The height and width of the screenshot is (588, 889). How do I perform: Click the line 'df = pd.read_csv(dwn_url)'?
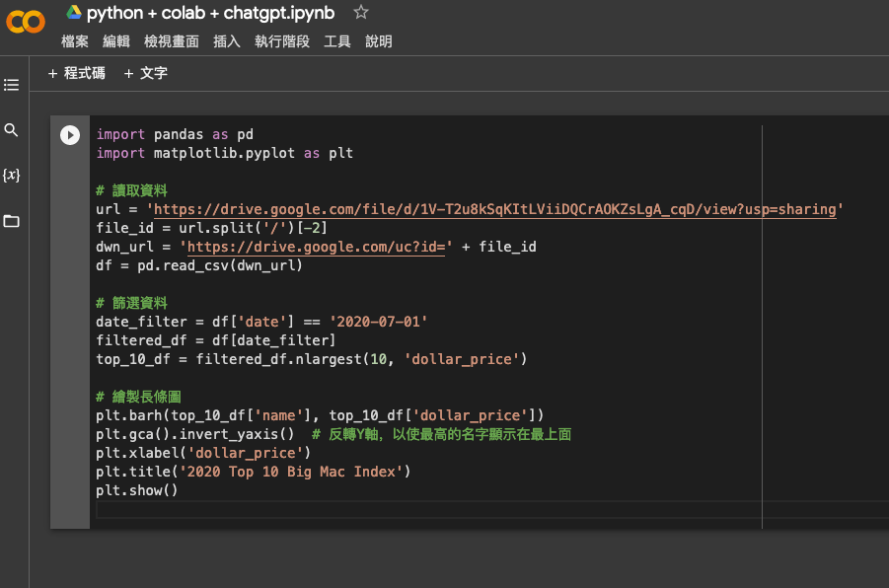click(x=199, y=265)
